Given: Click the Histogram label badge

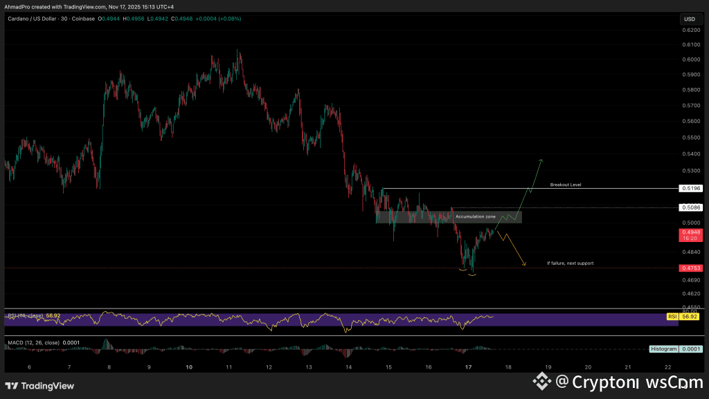Looking at the screenshot, I should click(663, 349).
